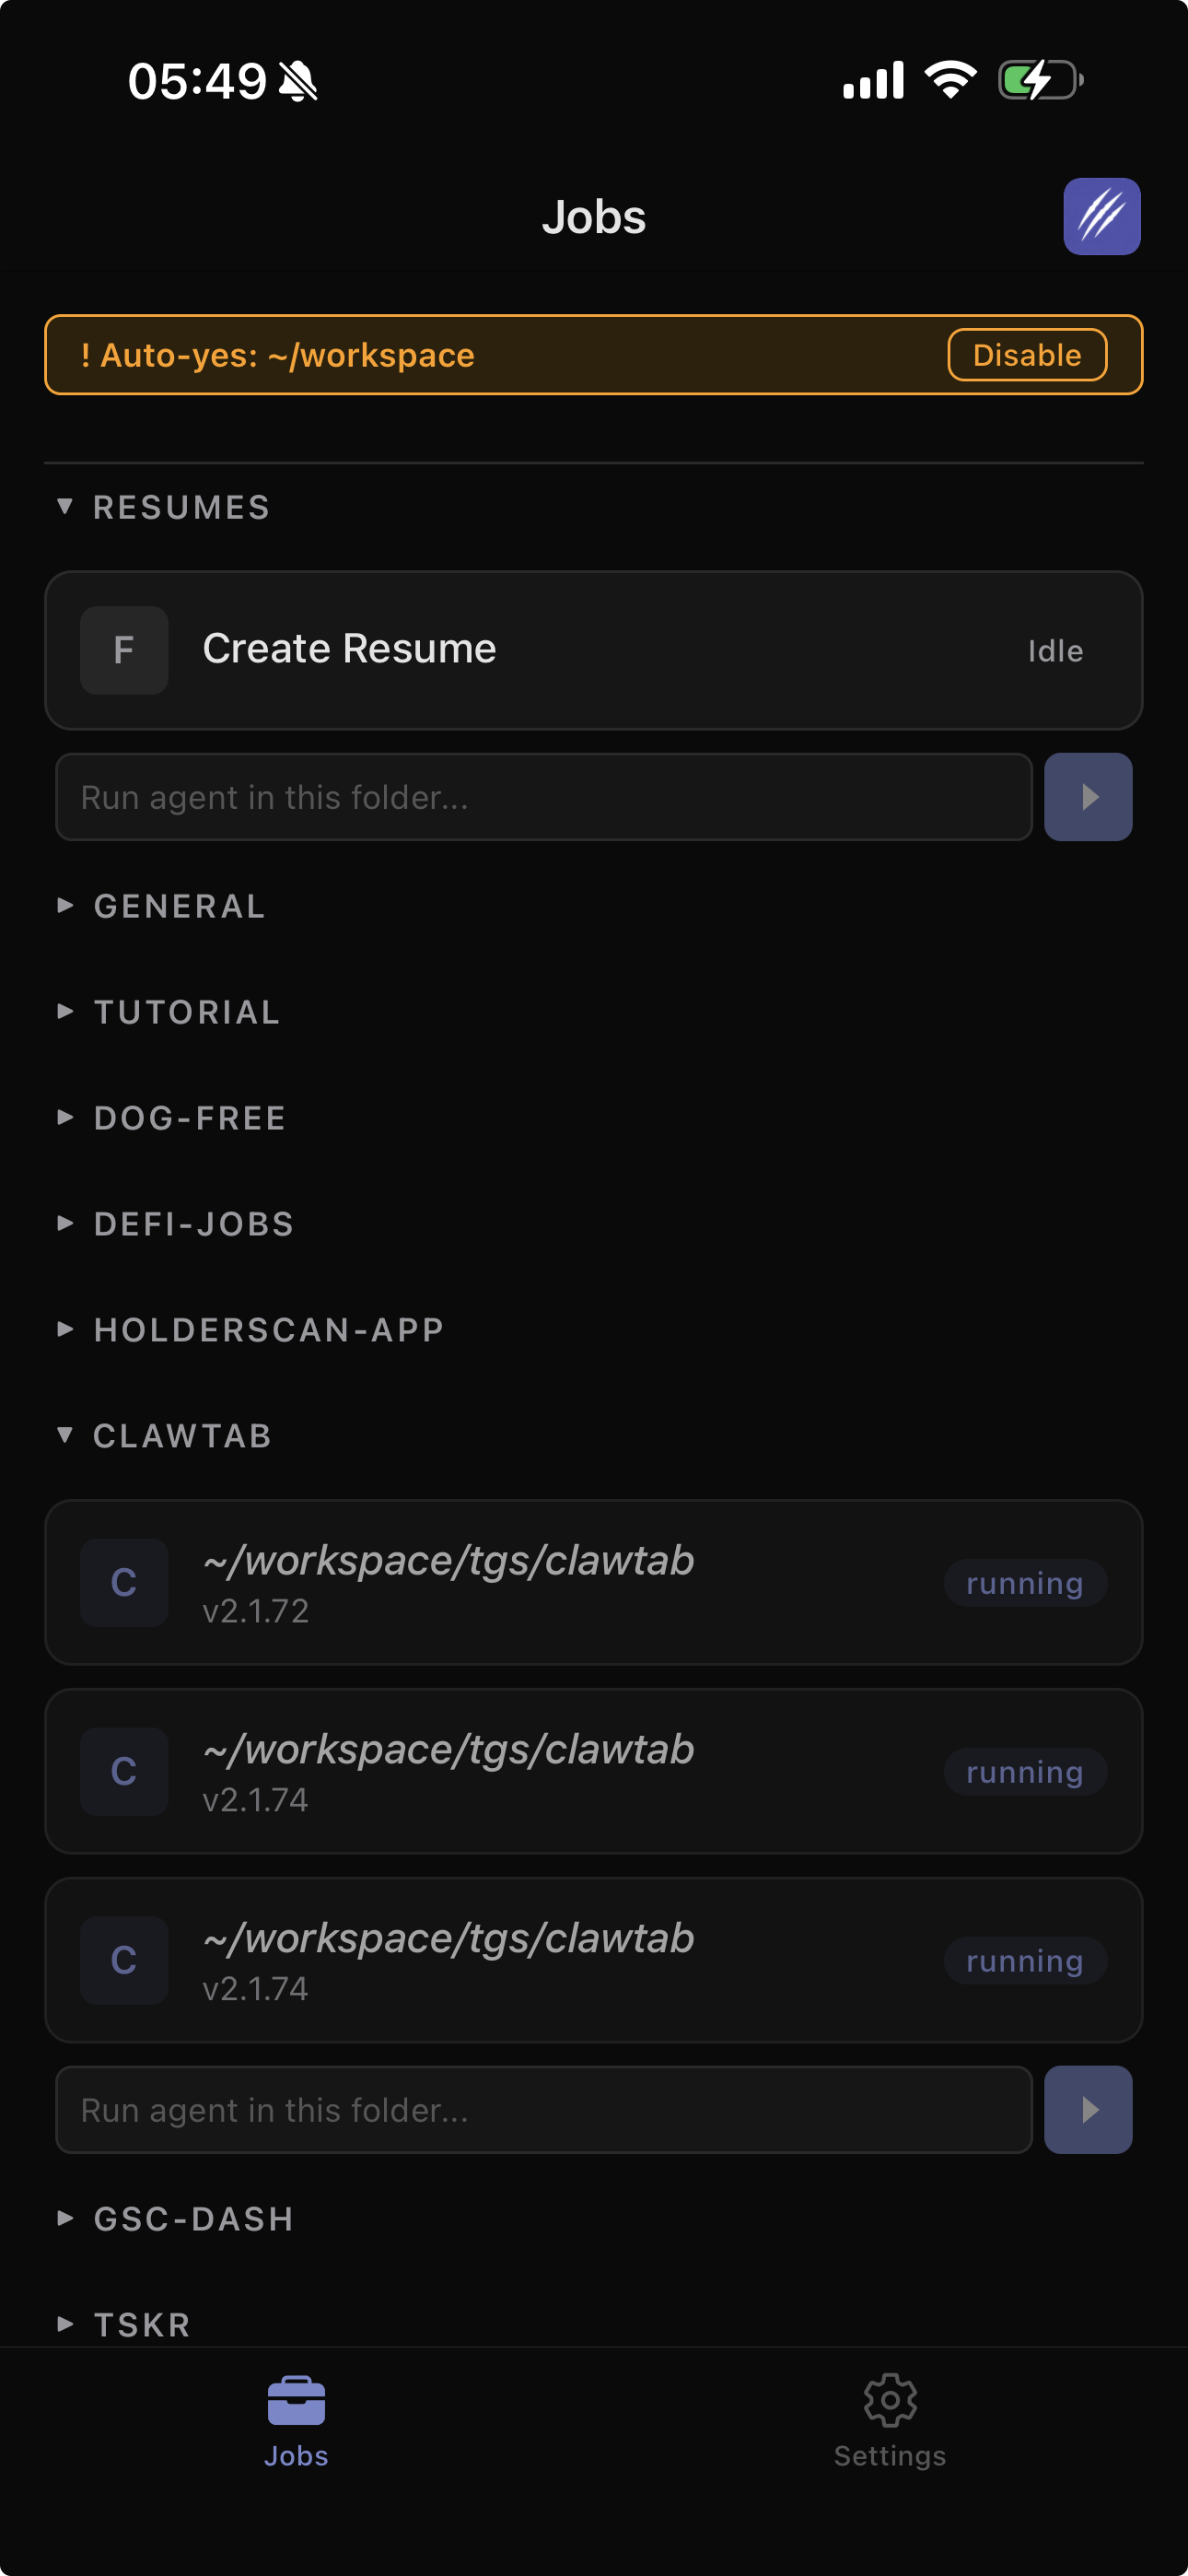1188x2576 pixels.
Task: Tap the ClawTab claw logo icon
Action: point(1101,217)
